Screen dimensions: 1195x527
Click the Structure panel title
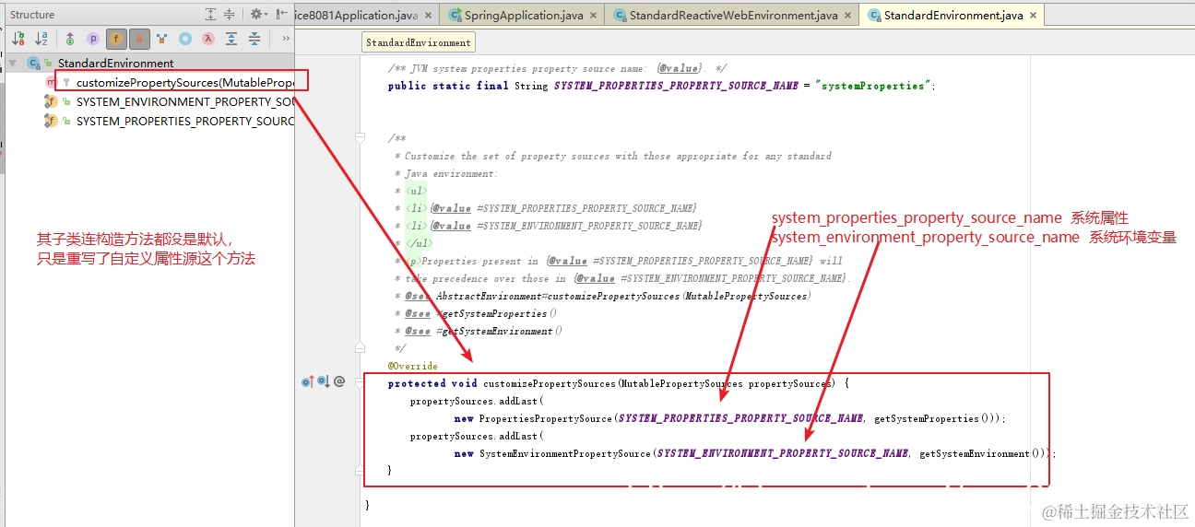pos(32,15)
